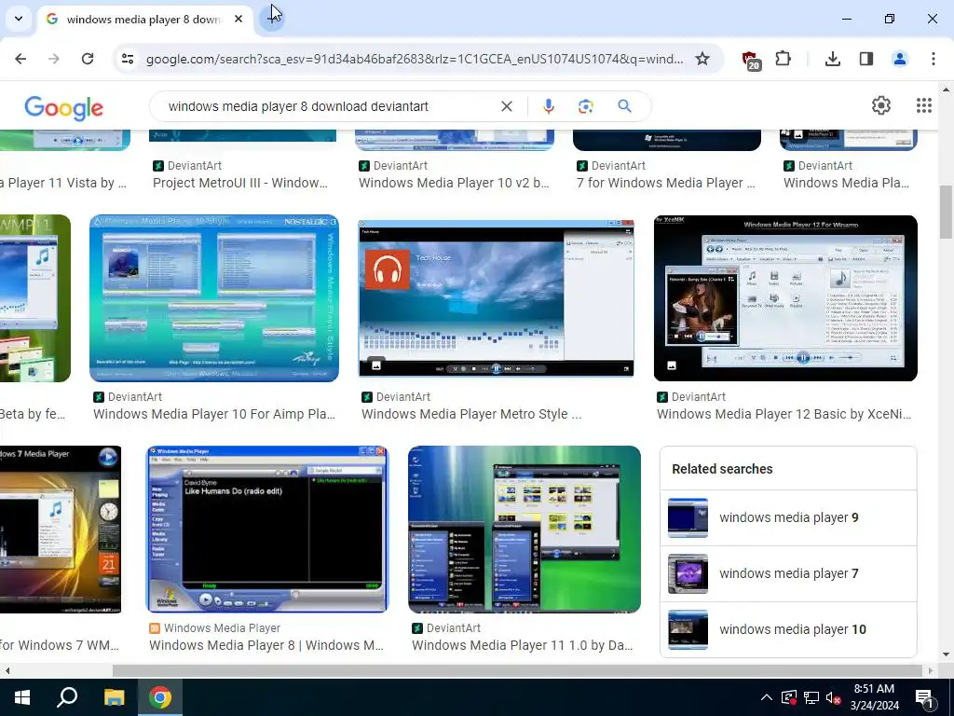
Task: Open '7 for Windows Media Player' title link
Action: click(665, 183)
